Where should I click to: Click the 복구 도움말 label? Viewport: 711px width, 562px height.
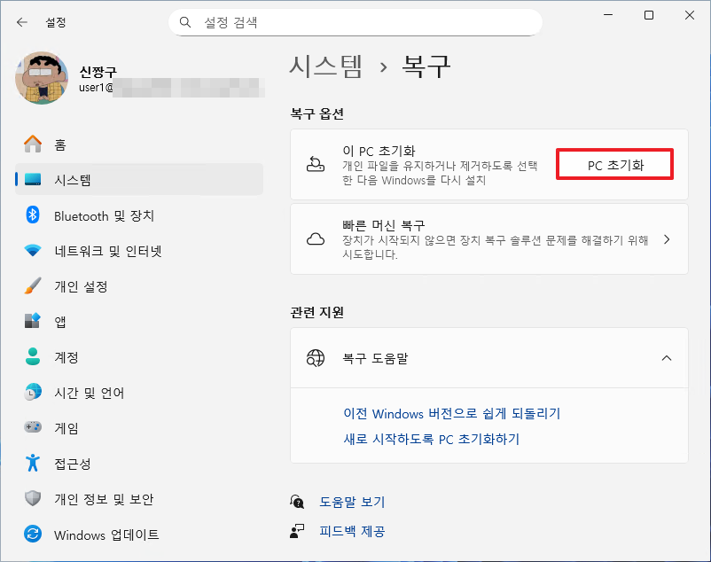(x=375, y=358)
